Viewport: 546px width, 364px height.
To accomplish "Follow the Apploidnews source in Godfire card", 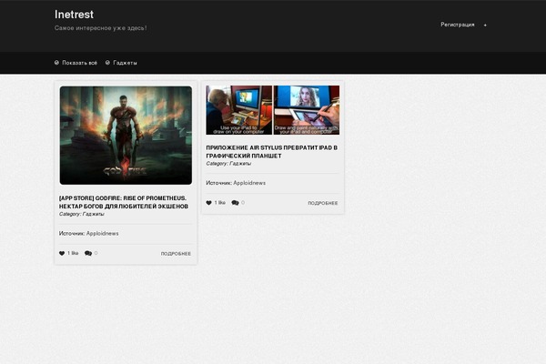I will click(102, 233).
